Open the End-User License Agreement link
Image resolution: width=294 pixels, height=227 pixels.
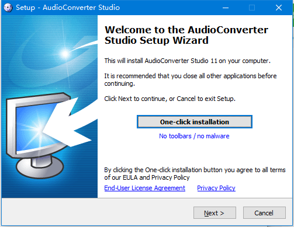[x=145, y=188]
